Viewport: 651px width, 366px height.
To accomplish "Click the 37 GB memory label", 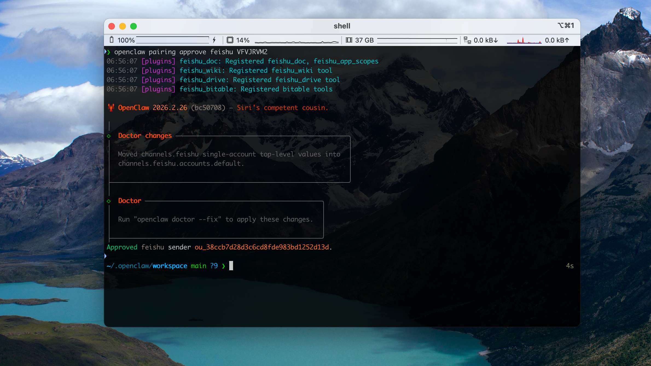I will 364,40.
